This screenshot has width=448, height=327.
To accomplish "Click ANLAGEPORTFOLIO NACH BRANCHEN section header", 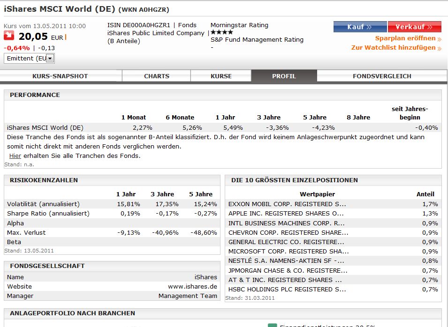I will point(73,313).
